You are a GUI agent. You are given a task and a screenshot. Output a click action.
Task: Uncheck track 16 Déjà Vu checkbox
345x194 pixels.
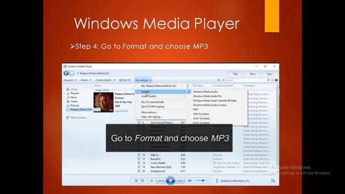(x=139, y=155)
